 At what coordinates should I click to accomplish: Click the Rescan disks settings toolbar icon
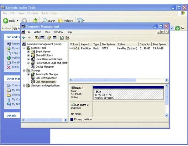tap(67, 38)
